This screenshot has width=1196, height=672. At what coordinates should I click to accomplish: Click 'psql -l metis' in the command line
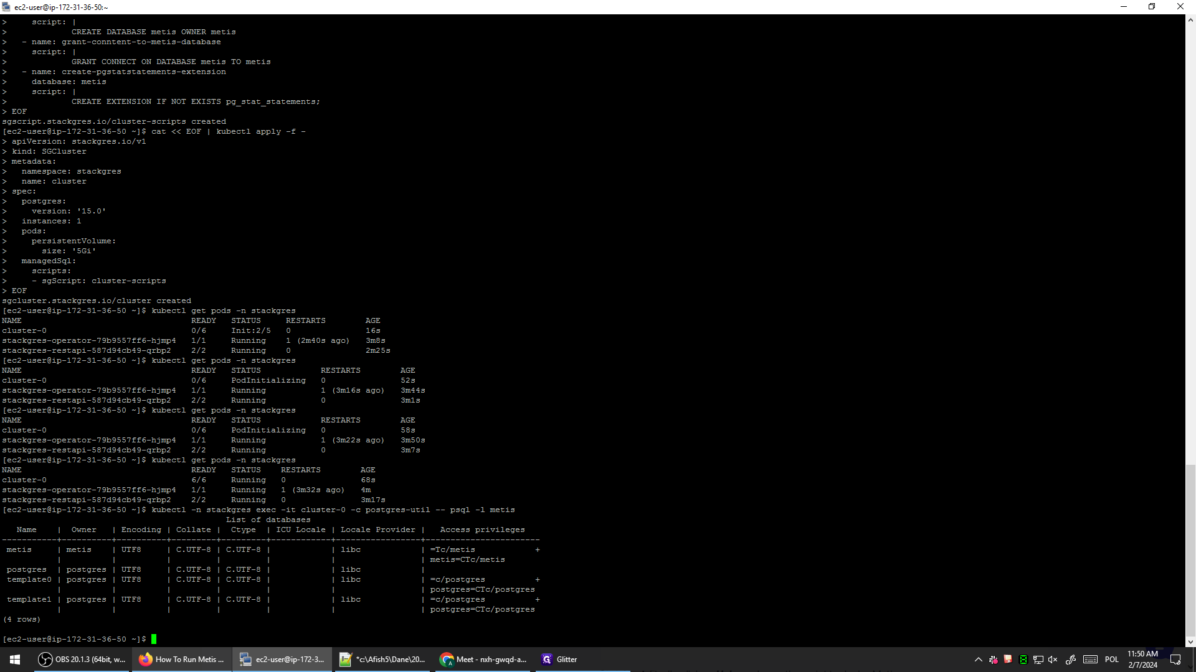482,510
